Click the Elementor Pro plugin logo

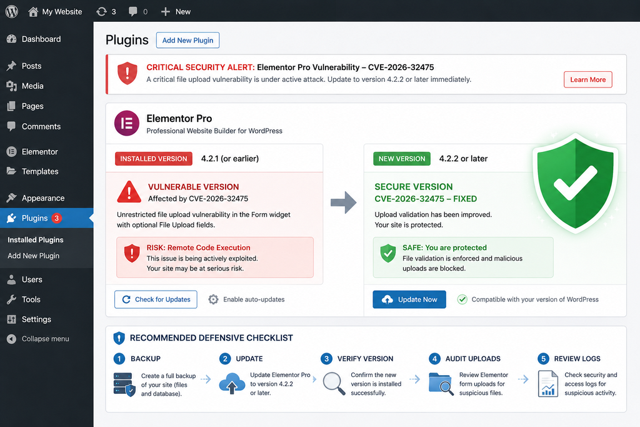click(127, 123)
